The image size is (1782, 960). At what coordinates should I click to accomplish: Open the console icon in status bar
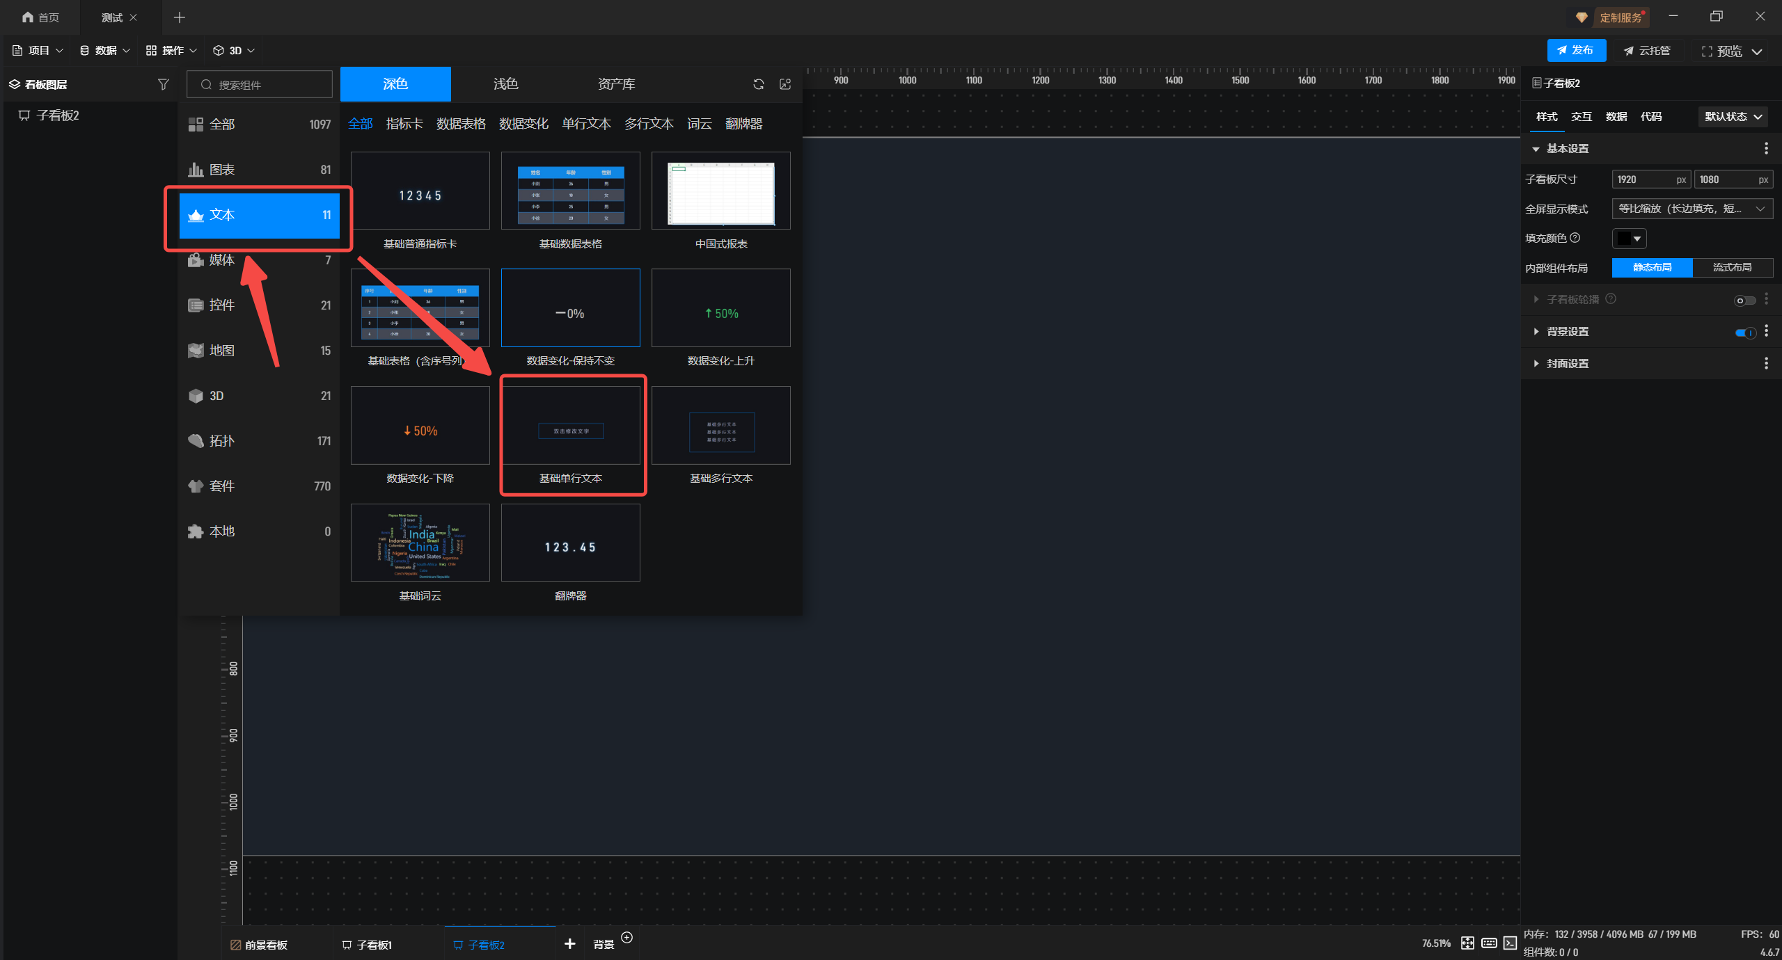pyautogui.click(x=1510, y=943)
